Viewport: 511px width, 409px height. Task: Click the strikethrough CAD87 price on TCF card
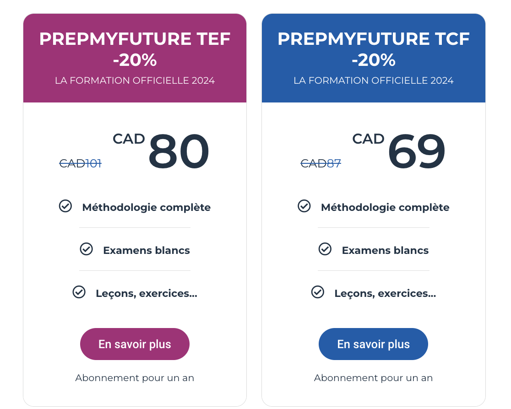point(321,163)
